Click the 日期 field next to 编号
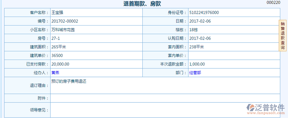The width and height of the screenshot is (288, 118). 234,21
